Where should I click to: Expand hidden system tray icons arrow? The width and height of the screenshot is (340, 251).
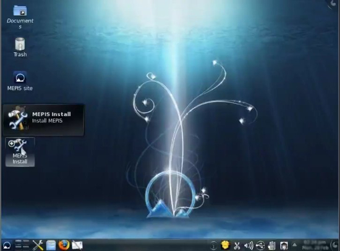[294, 245]
